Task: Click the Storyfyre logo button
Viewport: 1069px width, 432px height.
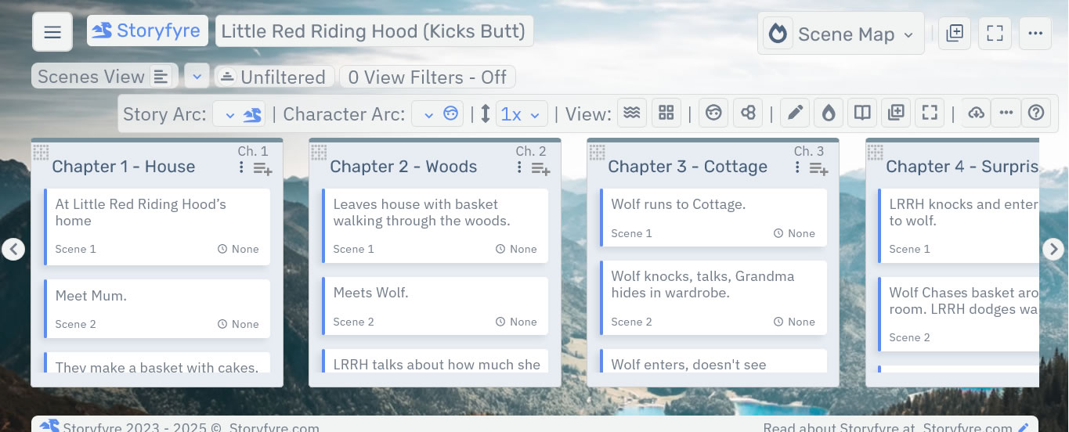Action: (147, 31)
